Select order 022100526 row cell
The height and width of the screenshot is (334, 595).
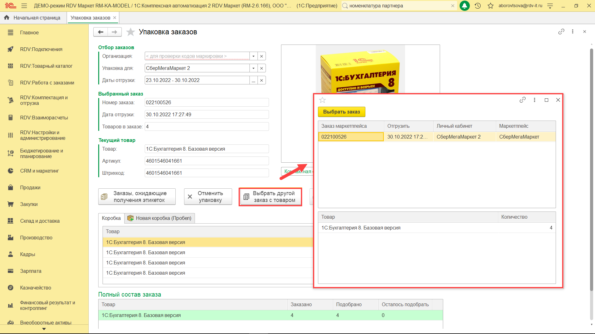point(351,137)
